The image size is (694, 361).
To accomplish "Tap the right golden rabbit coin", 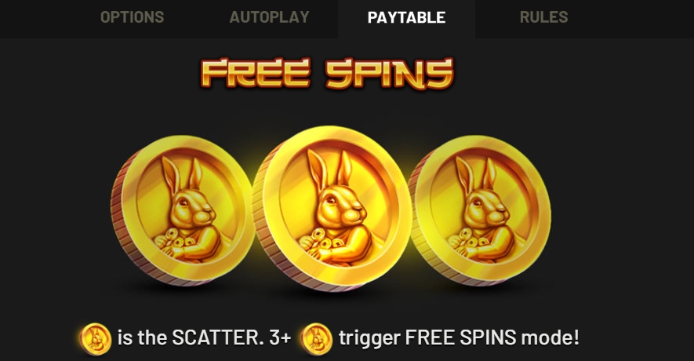I will click(x=479, y=211).
